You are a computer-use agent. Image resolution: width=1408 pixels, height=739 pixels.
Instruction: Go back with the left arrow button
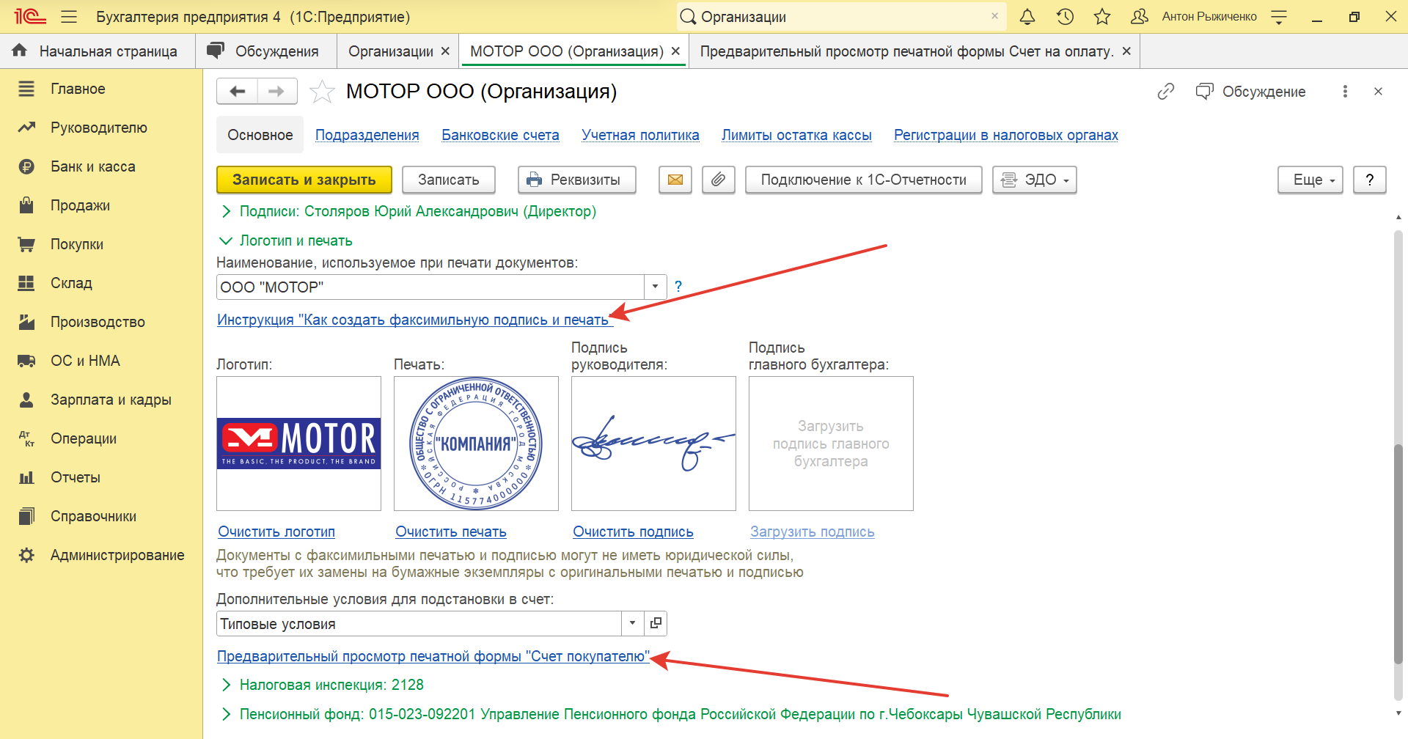[x=237, y=92]
